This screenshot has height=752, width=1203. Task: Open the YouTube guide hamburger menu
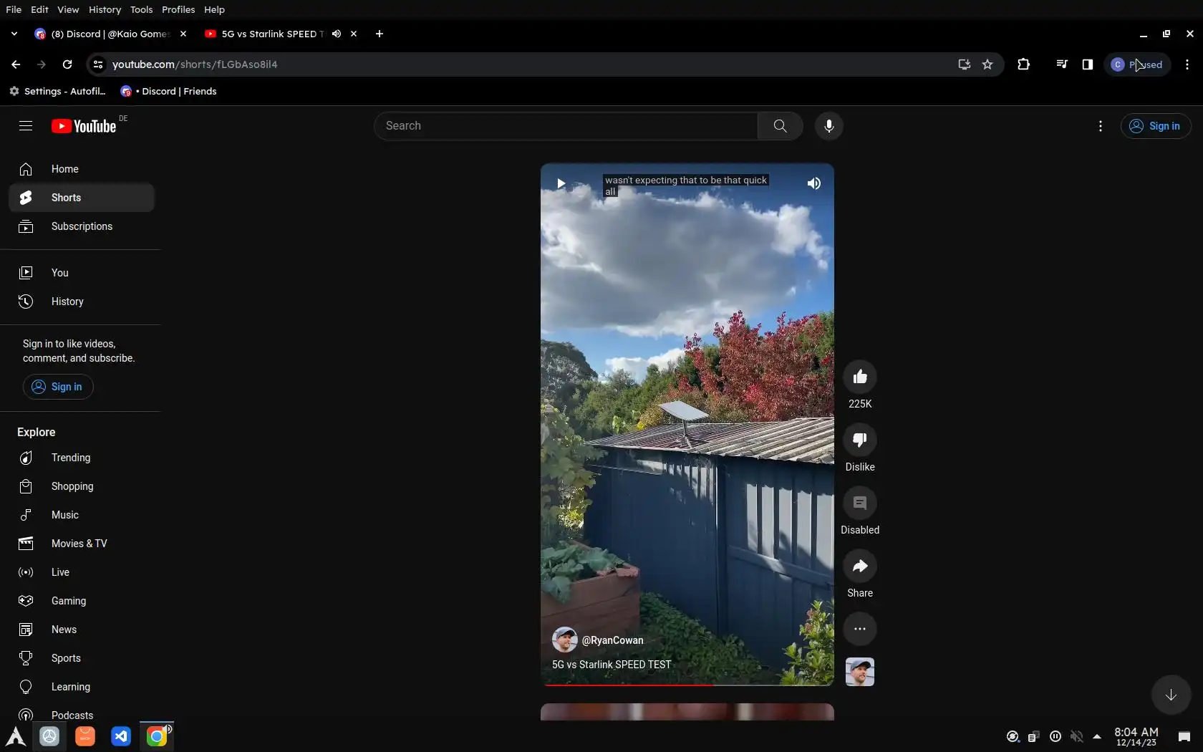click(26, 126)
